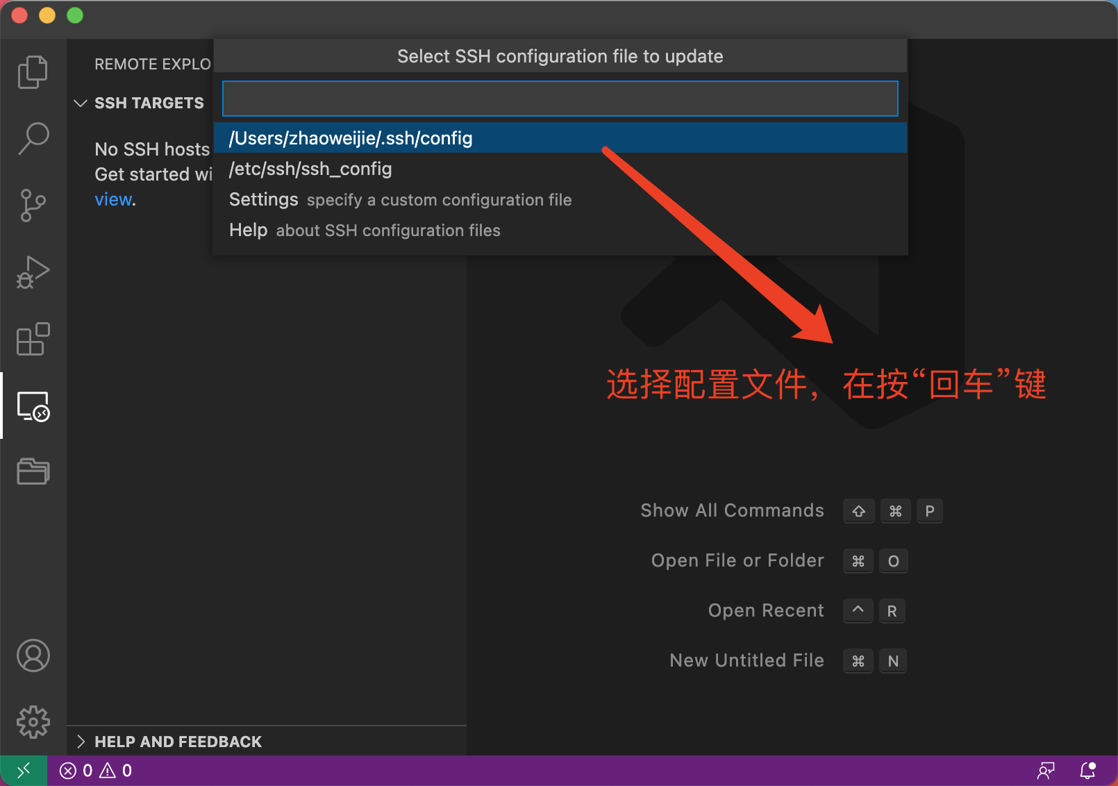This screenshot has height=786, width=1118.
Task: Click the Show All Commands label
Action: 732,510
